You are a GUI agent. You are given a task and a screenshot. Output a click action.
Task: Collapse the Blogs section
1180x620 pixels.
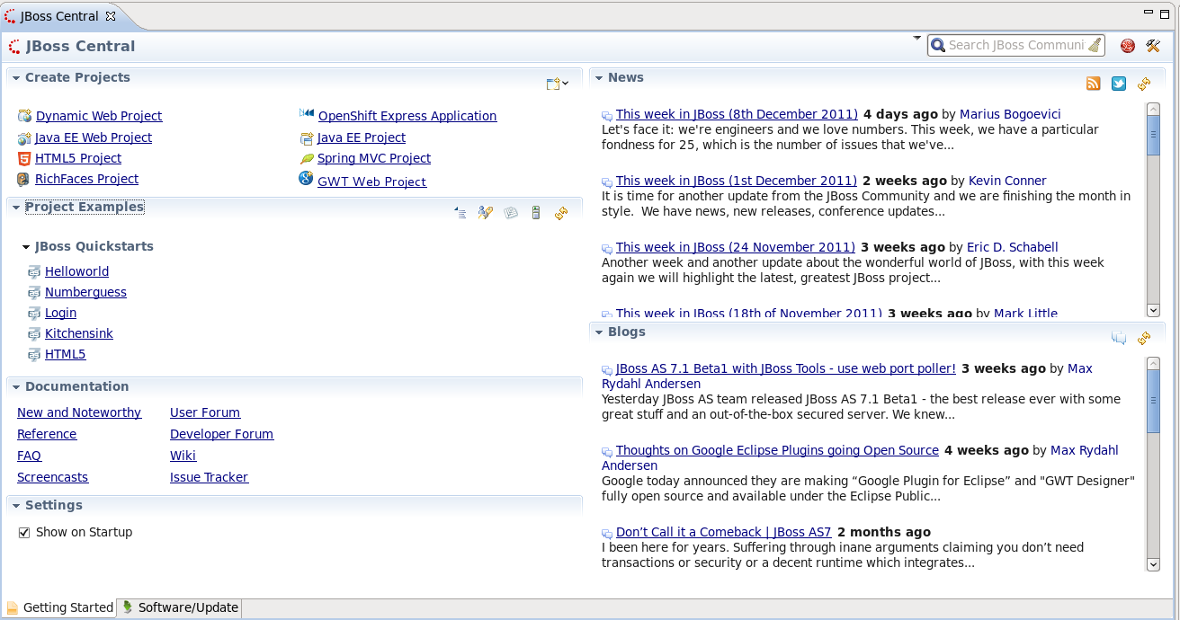599,332
